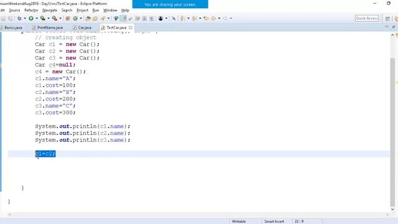Open the Navigate menu
This screenshot has height=224, width=398.
pyautogui.click(x=50, y=10)
